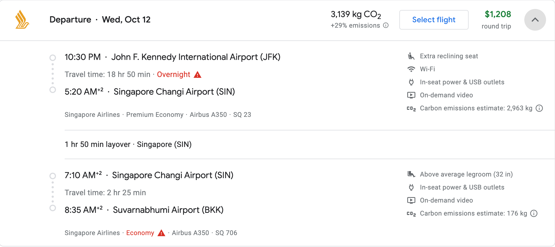Viewport: 555px width, 247px height.
Task: Open the +29% emissions info icon
Action: coord(386,25)
